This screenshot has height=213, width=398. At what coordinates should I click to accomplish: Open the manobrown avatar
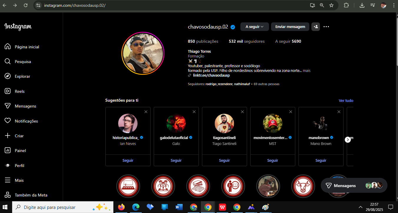coord(321,123)
